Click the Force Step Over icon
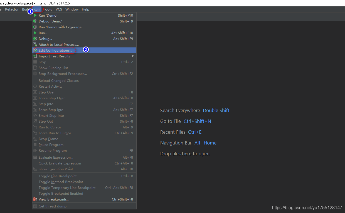The width and height of the screenshot is (345, 213). click(x=35, y=98)
